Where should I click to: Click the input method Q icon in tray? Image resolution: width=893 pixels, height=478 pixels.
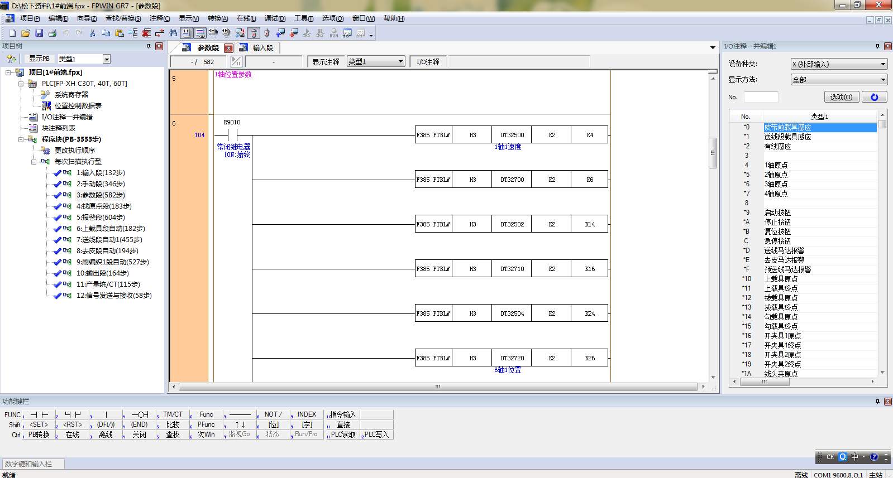click(x=843, y=457)
